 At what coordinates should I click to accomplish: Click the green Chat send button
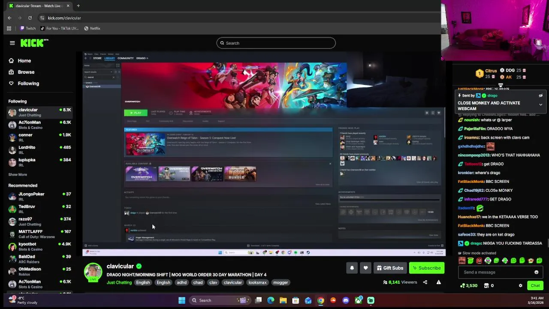535,285
